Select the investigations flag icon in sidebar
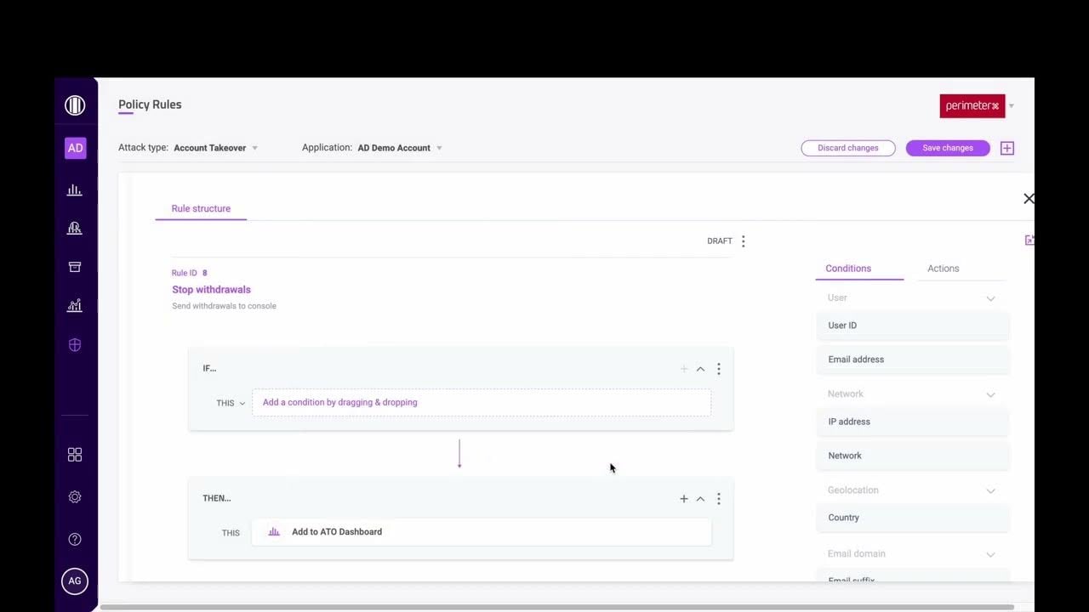The width and height of the screenshot is (1089, 612). point(75,228)
